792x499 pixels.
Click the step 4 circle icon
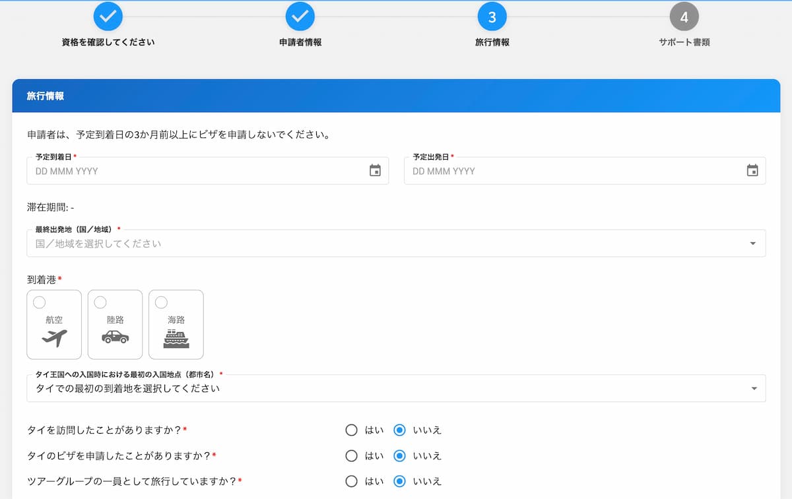[684, 17]
